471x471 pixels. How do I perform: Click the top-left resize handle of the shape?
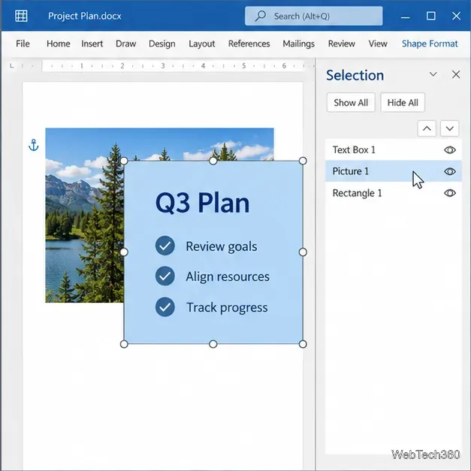tap(124, 161)
